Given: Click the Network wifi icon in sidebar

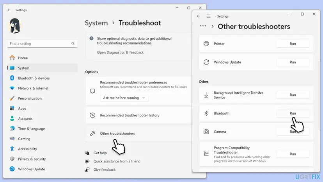Looking at the screenshot, I should coord(12,88).
